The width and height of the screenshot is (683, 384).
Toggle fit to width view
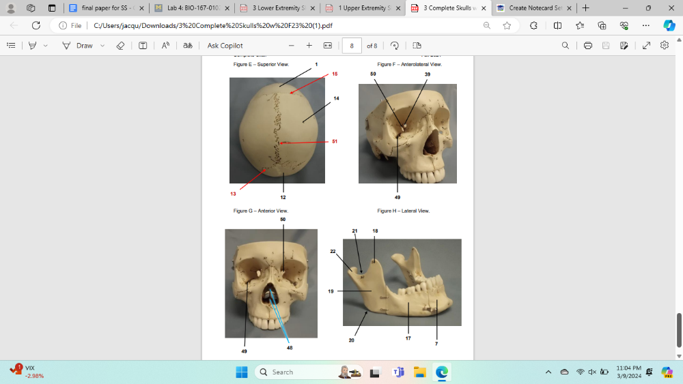click(327, 46)
